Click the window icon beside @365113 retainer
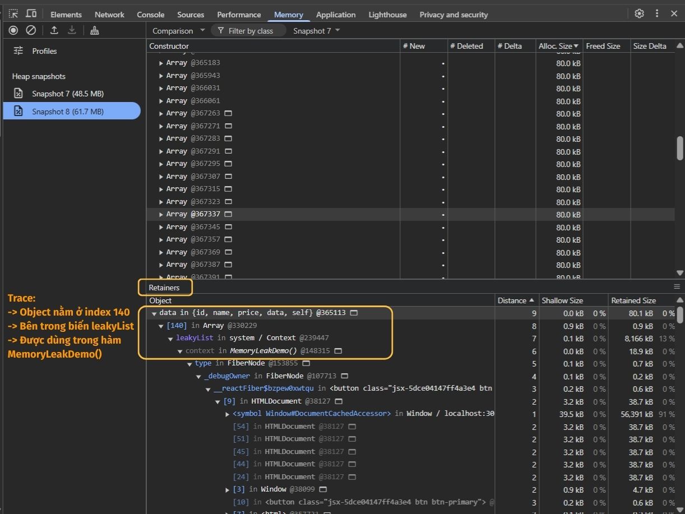 coord(354,313)
